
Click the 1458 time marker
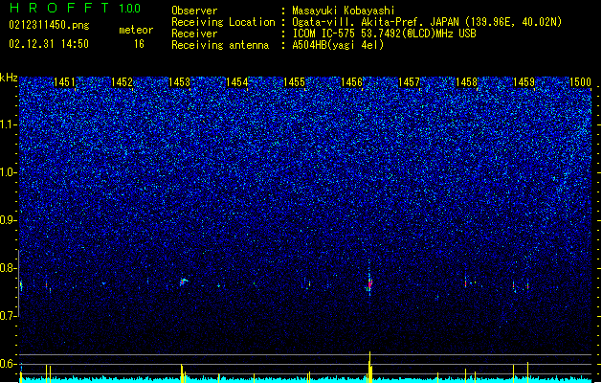(x=466, y=81)
